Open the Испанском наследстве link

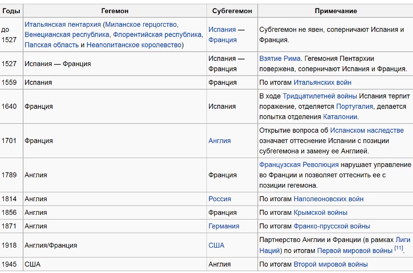[x=367, y=130]
